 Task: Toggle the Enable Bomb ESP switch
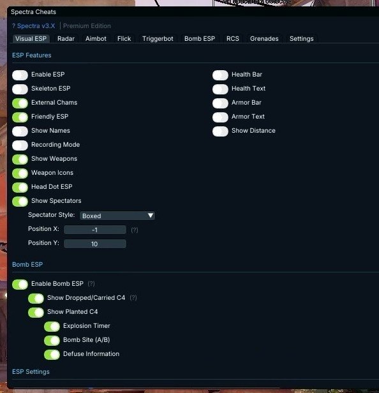20,284
